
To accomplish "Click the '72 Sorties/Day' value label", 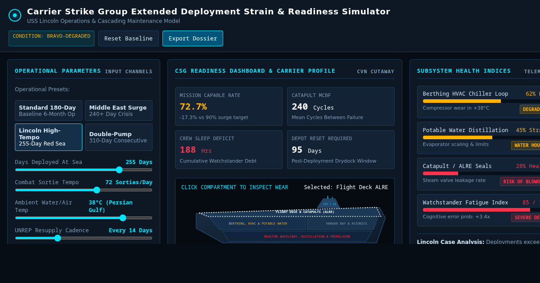I will [x=129, y=182].
